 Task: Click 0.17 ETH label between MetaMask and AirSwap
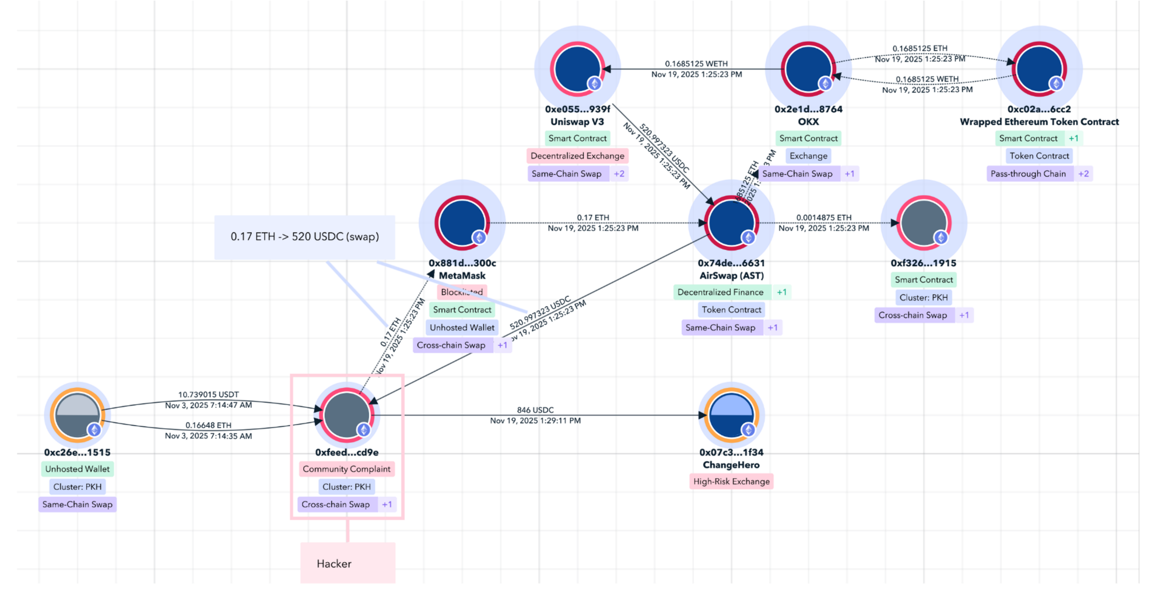click(x=593, y=217)
